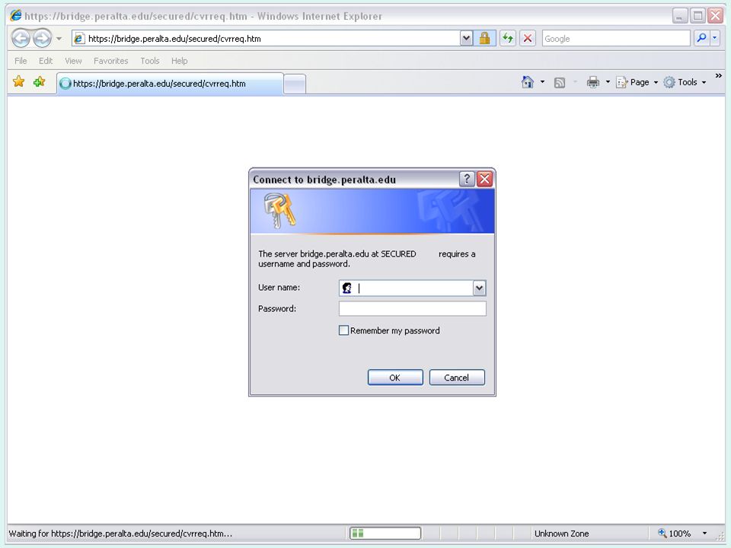Screen dimensions: 731x548
Task: Open the Edit menu
Action: coord(45,61)
